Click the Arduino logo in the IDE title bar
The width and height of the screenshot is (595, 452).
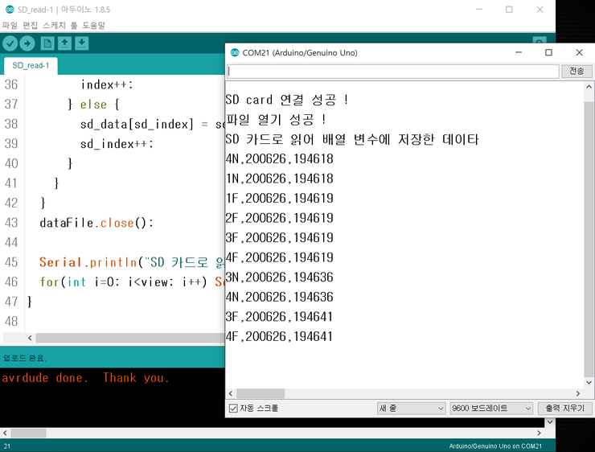[10, 10]
